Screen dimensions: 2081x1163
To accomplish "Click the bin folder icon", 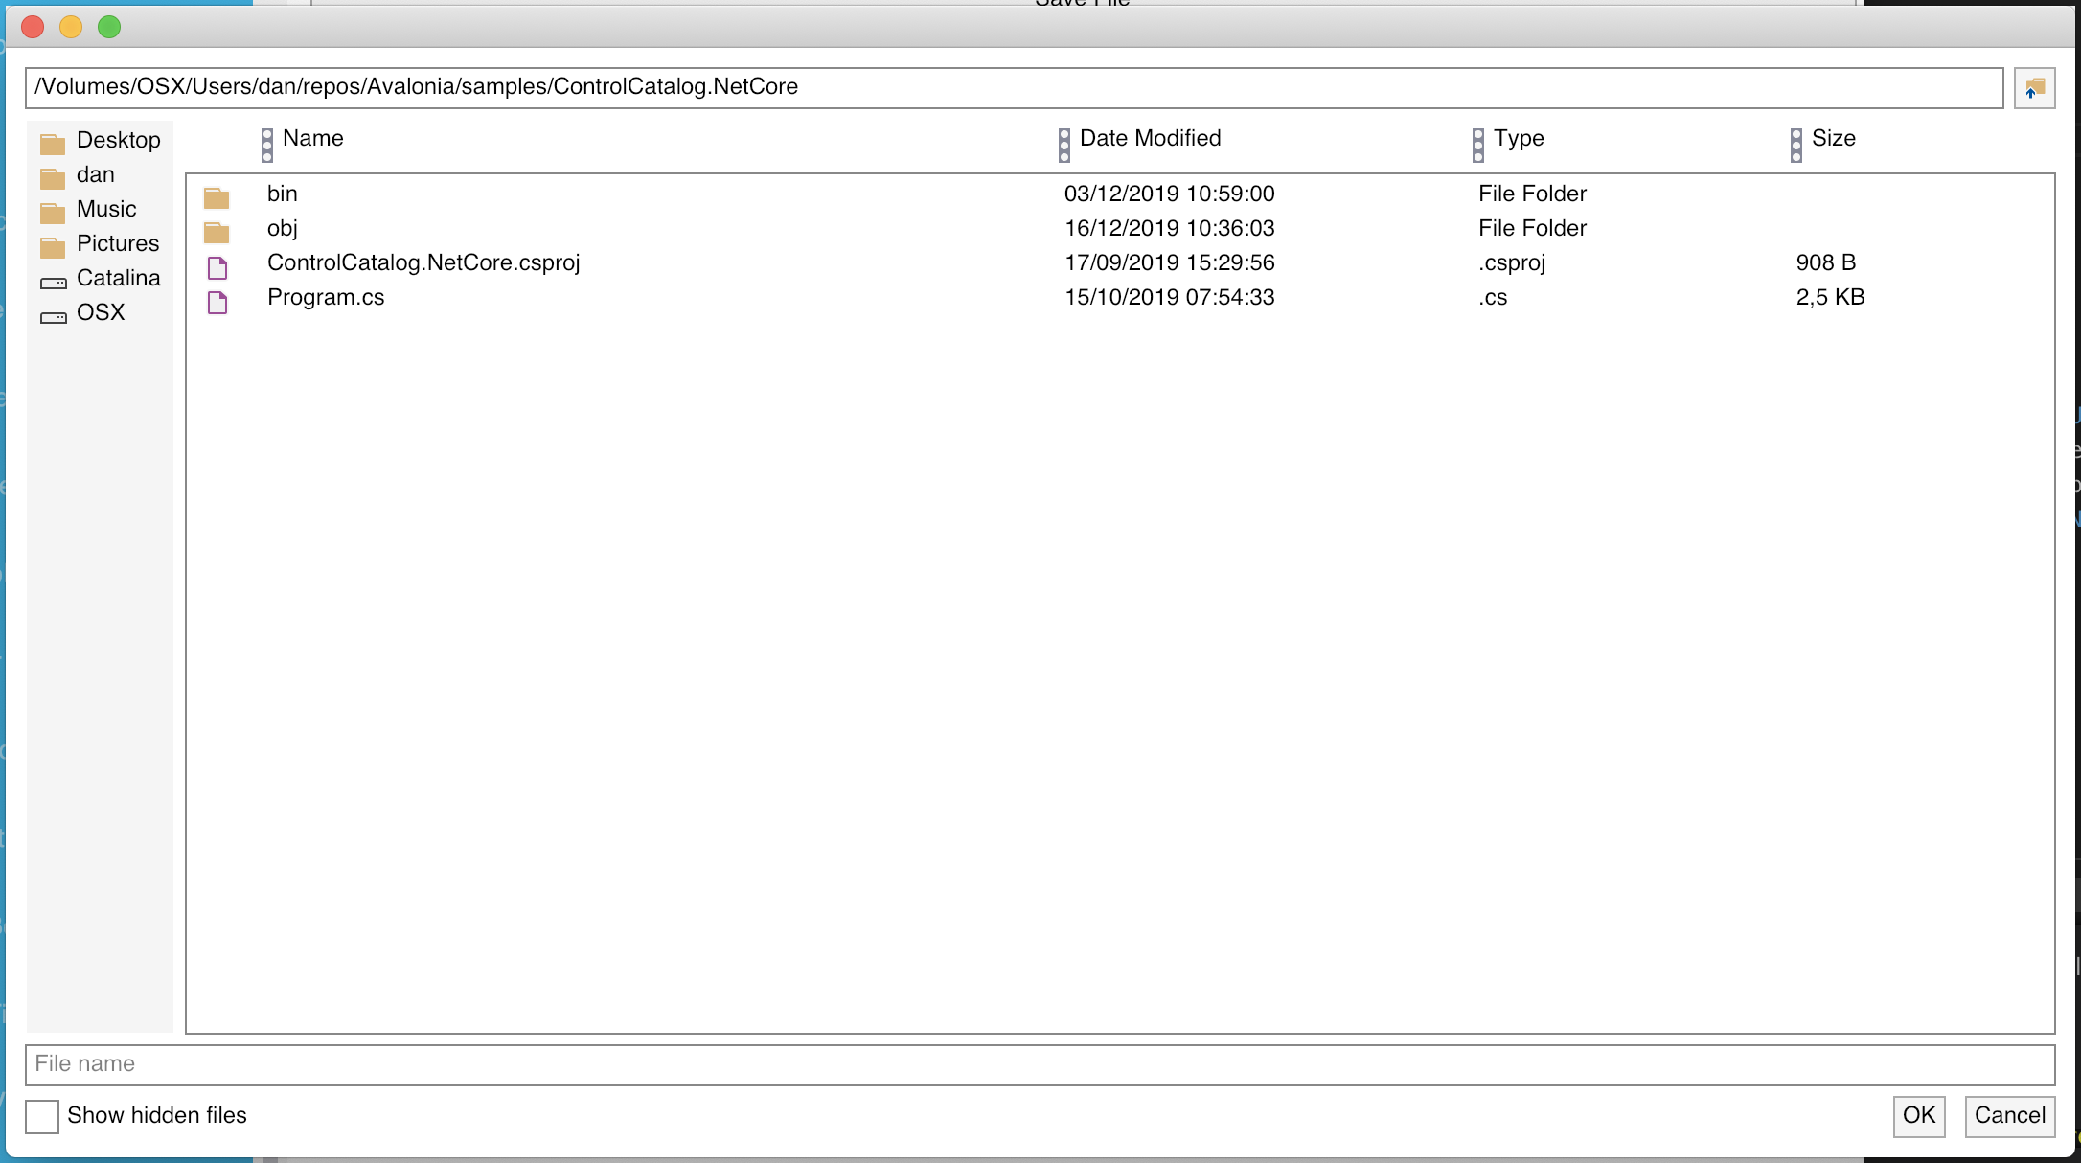I will (x=217, y=198).
